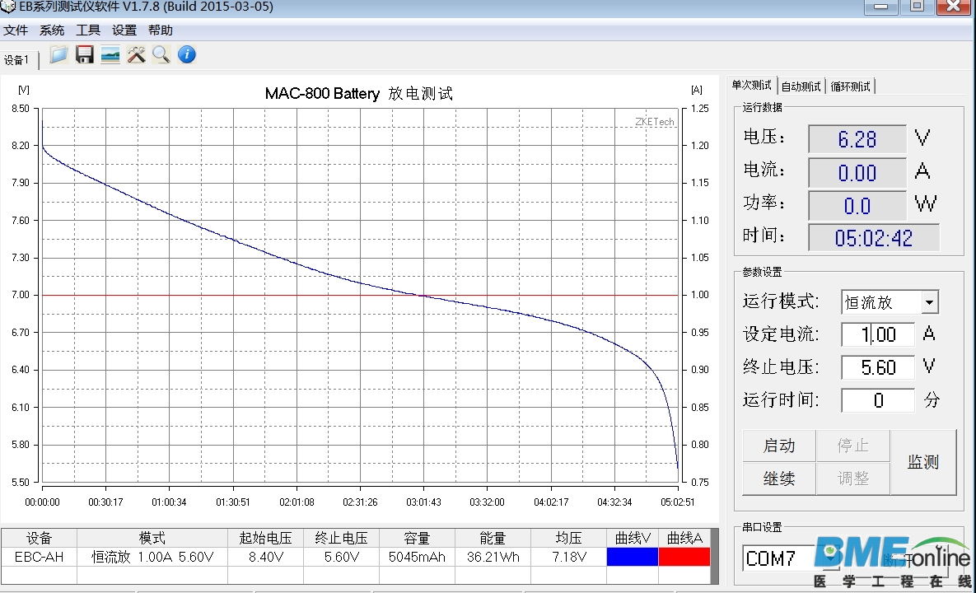Click the 调整 adjust button
This screenshot has width=976, height=593.
[852, 479]
